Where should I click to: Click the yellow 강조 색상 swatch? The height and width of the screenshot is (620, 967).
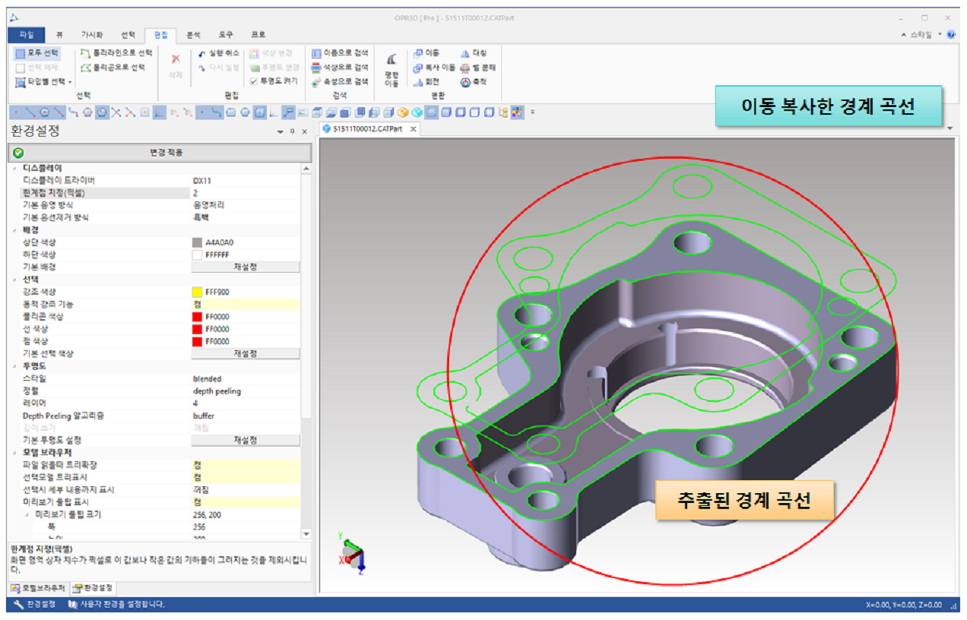point(198,292)
